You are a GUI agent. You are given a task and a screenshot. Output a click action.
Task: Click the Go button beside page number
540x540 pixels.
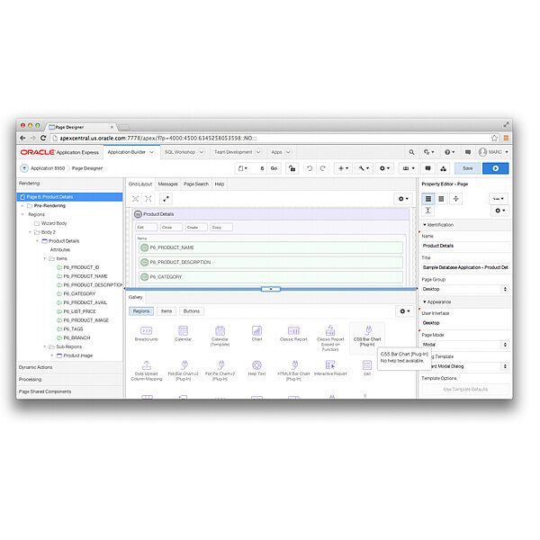[x=274, y=168]
